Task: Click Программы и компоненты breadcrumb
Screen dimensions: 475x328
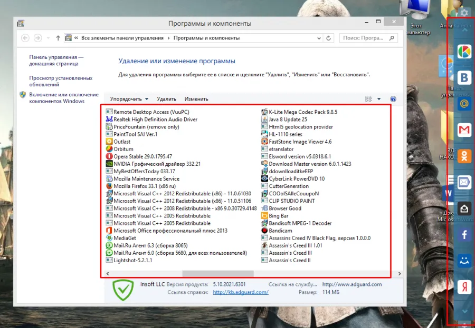Action: pyautogui.click(x=206, y=38)
